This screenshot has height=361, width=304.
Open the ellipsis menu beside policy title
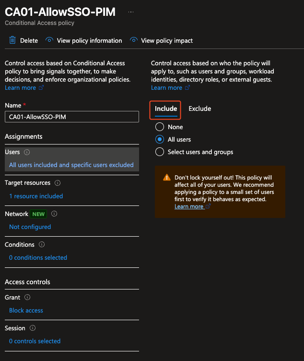coord(131,12)
